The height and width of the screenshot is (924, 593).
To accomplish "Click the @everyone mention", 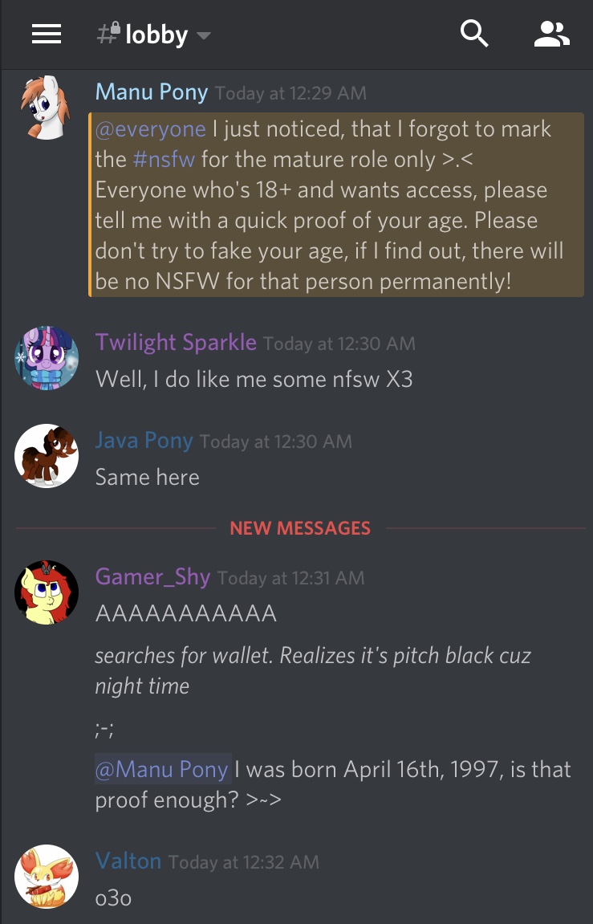I will point(151,128).
